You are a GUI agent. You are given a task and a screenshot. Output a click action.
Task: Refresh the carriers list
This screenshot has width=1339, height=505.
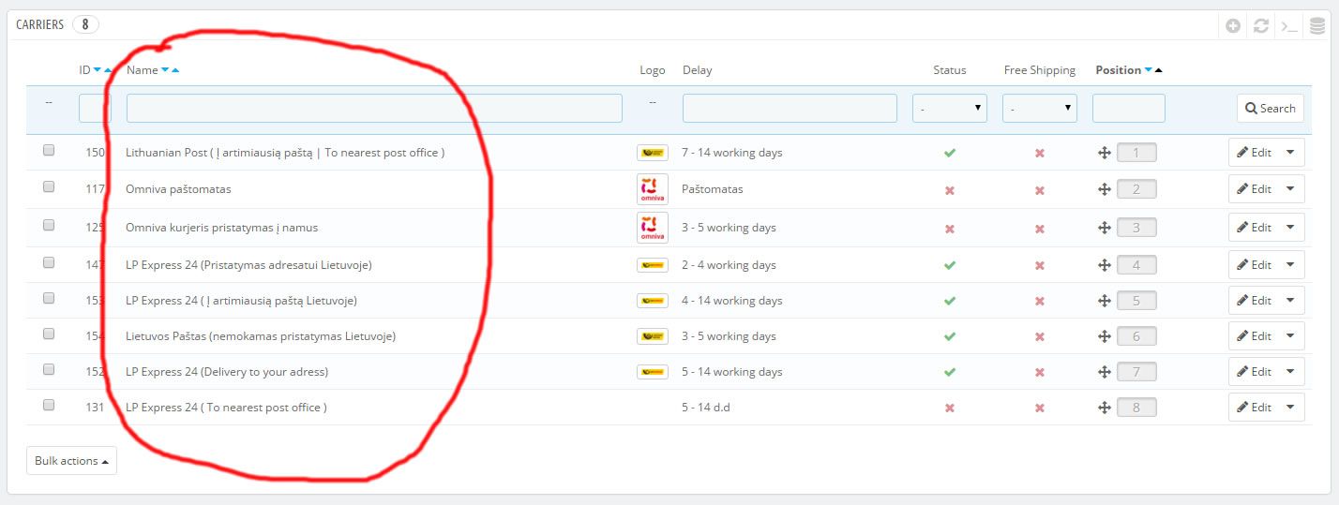pyautogui.click(x=1261, y=25)
